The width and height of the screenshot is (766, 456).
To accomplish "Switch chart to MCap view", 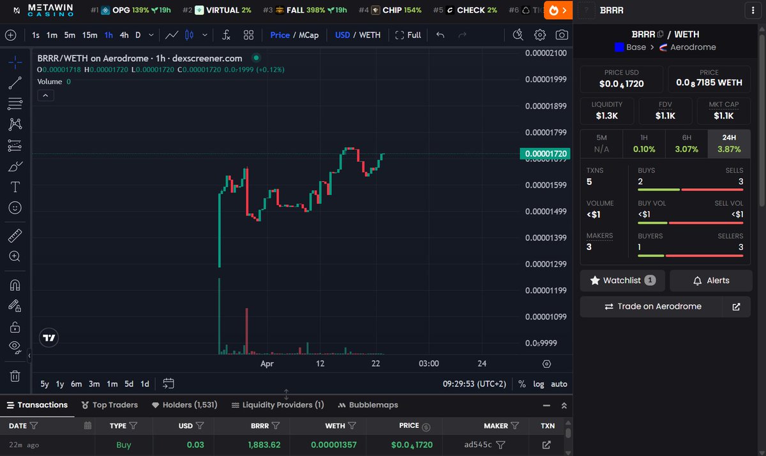I will pyautogui.click(x=309, y=35).
